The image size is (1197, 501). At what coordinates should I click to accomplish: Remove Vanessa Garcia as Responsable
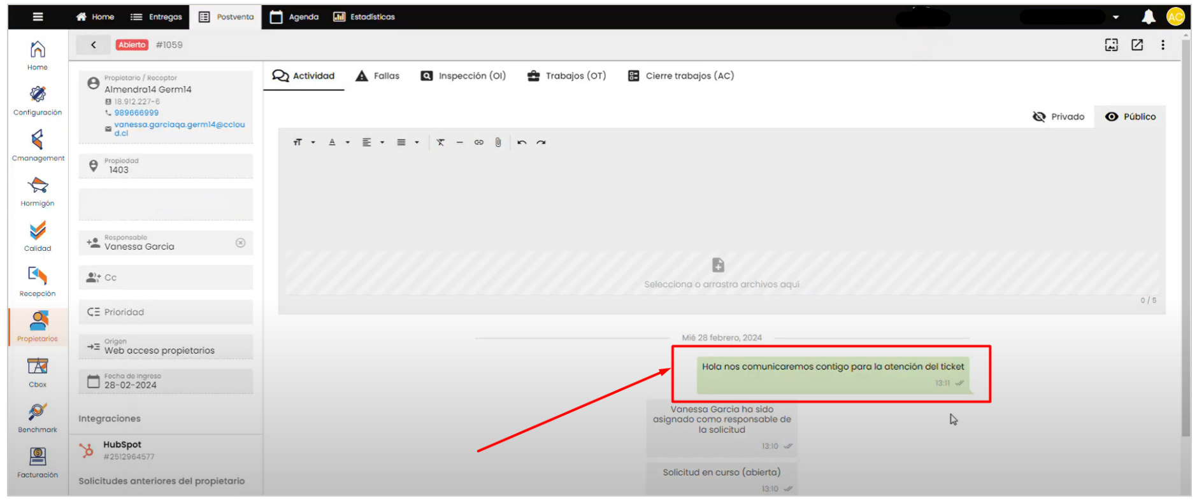[240, 243]
